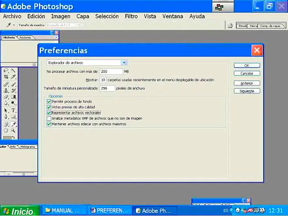Click the Siguiente button
Viewport: 288px width, 216px height.
247,91
